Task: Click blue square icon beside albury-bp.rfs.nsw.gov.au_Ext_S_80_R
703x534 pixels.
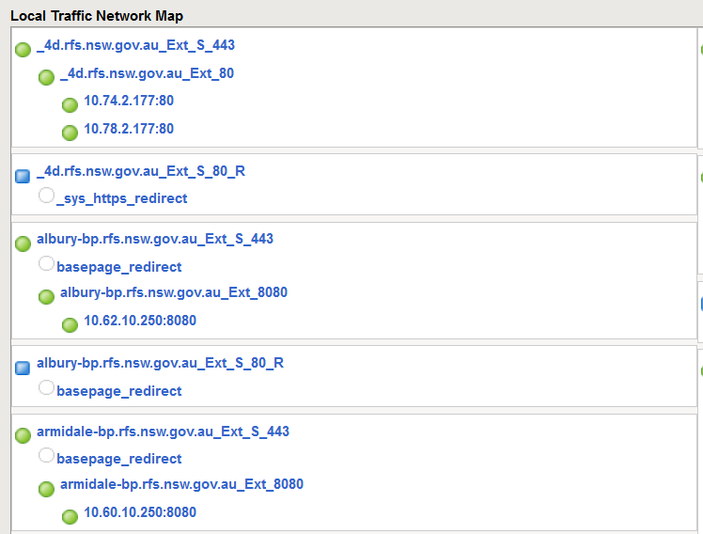Action: (23, 368)
